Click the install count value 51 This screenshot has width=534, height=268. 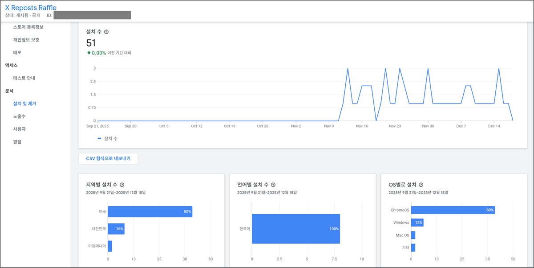pos(91,43)
